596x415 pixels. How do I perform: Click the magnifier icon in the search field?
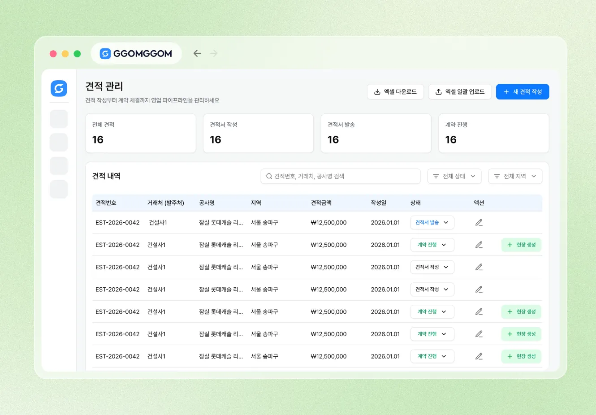tap(269, 176)
